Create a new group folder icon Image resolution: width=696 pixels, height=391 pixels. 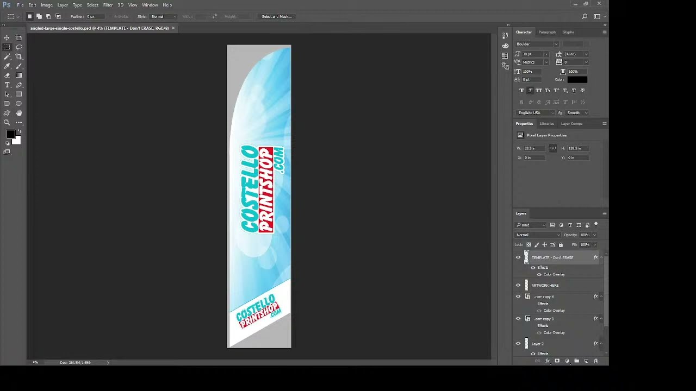(576, 361)
